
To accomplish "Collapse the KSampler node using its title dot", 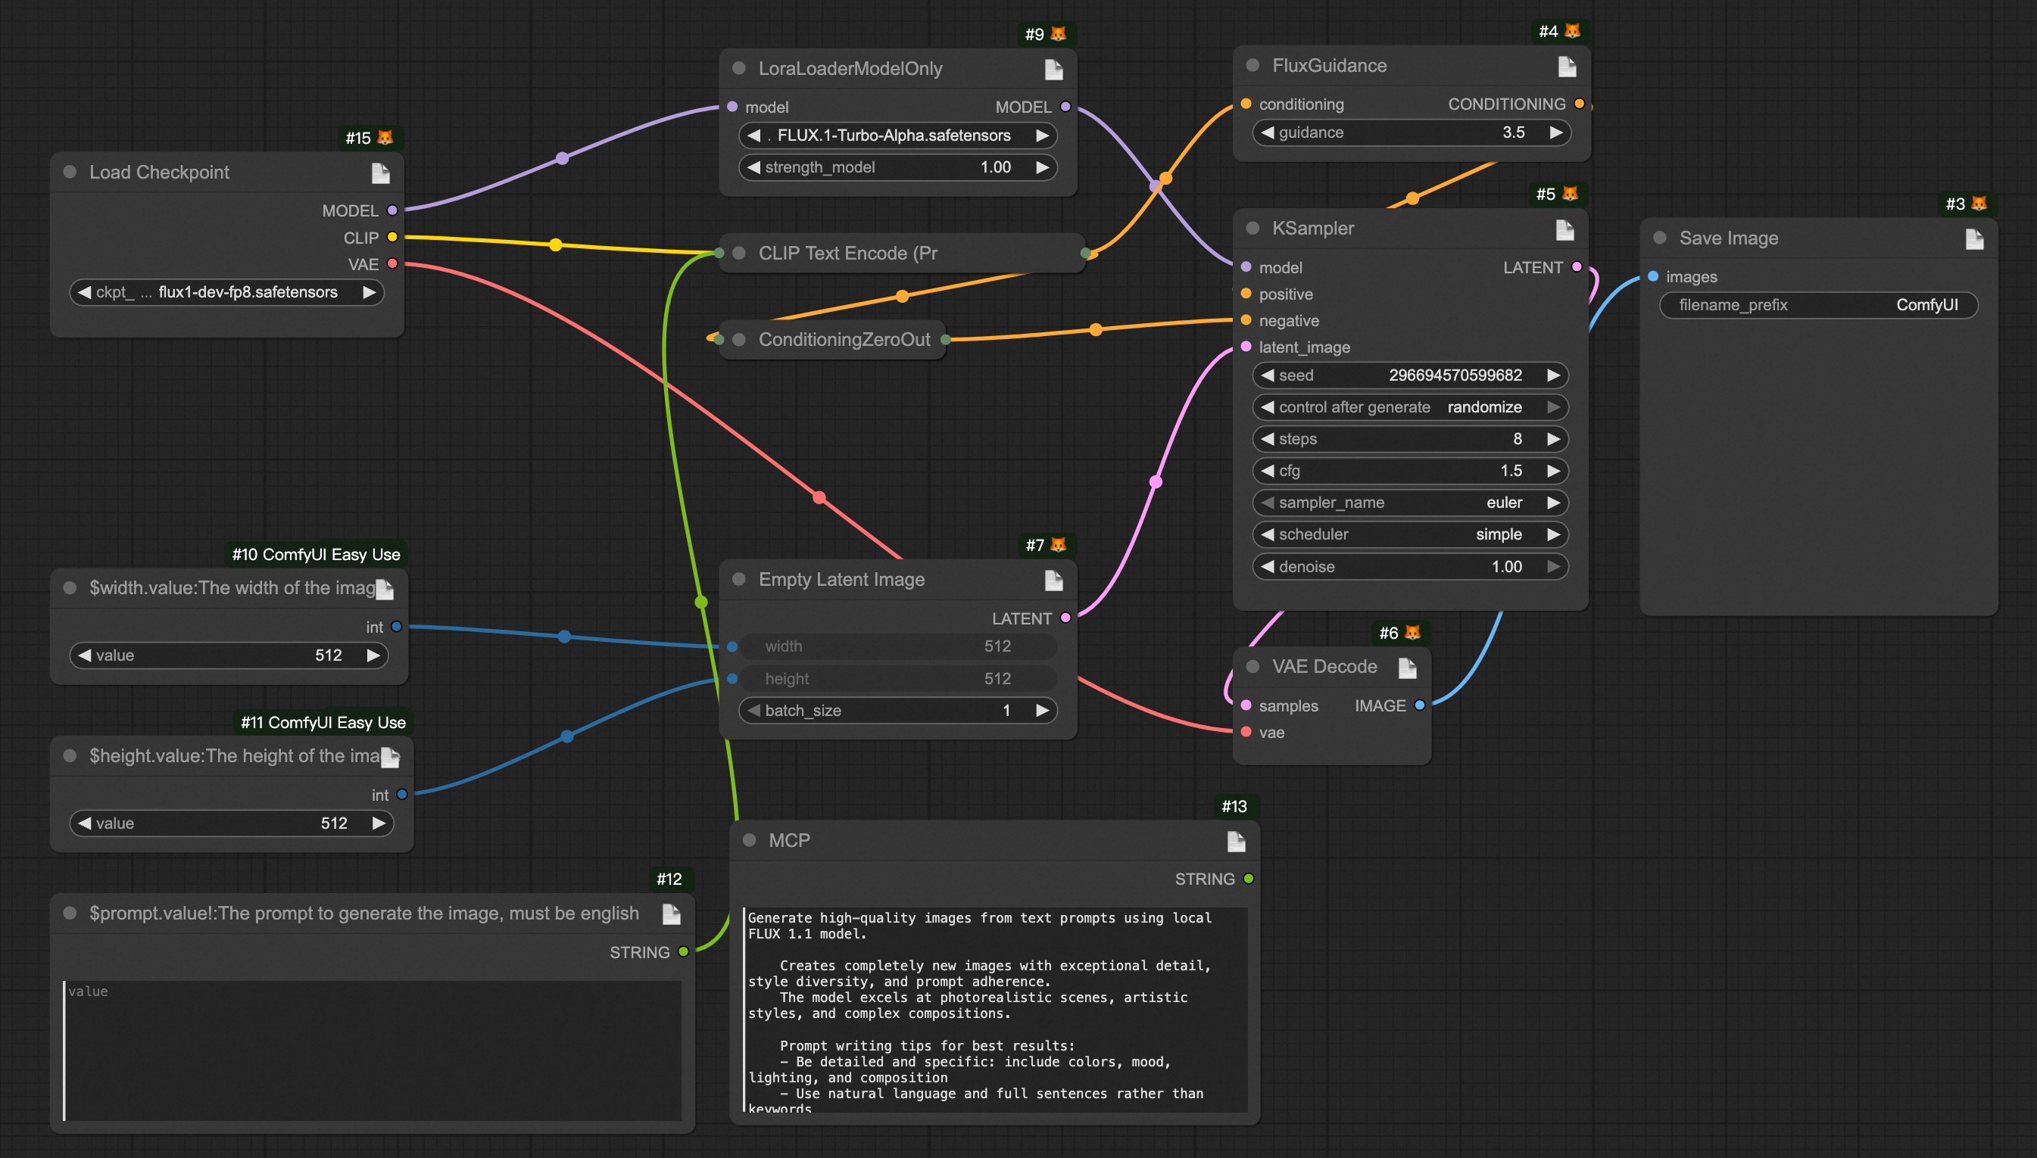I will [x=1252, y=229].
